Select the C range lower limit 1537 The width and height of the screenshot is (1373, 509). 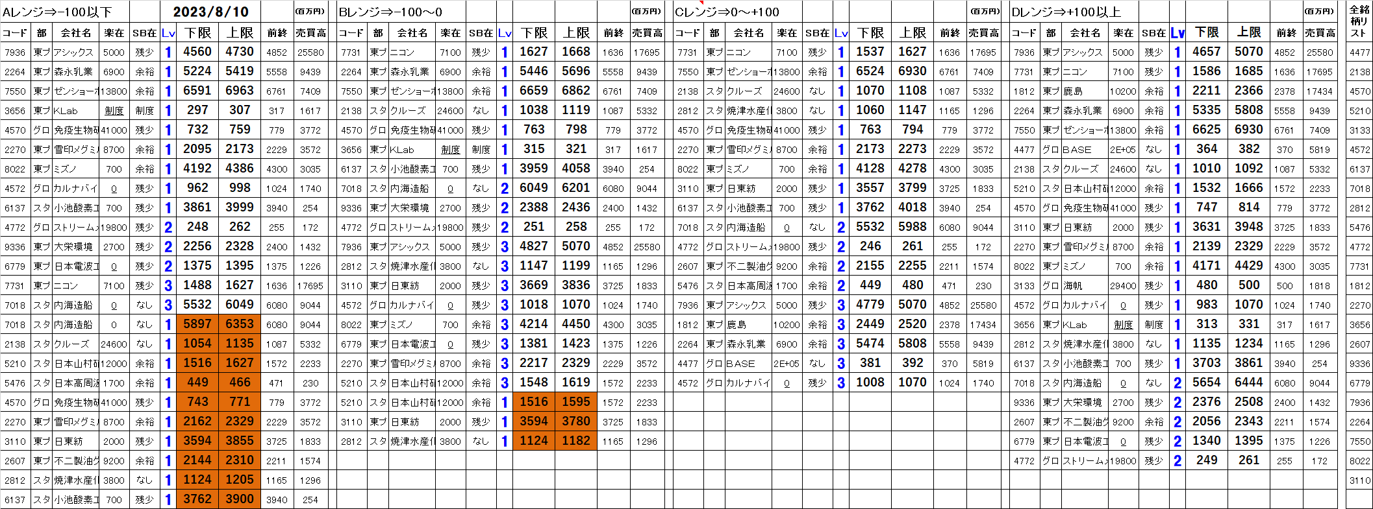coord(870,52)
